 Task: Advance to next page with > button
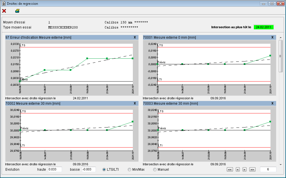(245, 170)
